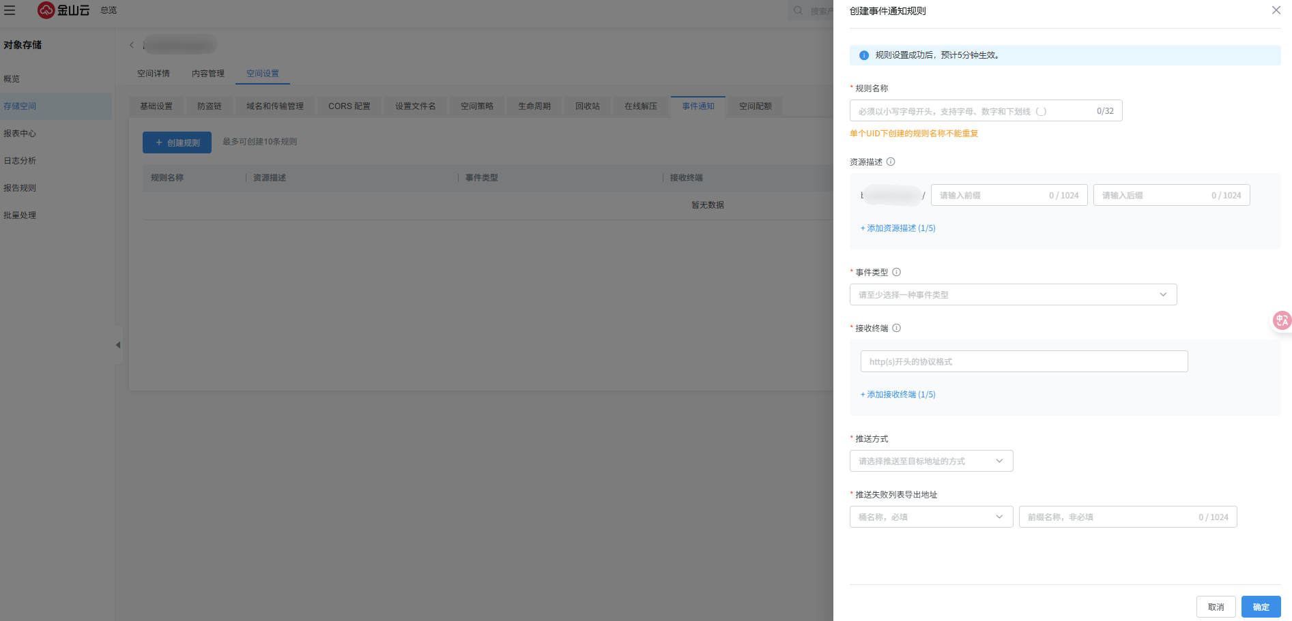Focus the http(s) receiving endpoint field
Viewport: 1292px width, 621px height.
1024,361
